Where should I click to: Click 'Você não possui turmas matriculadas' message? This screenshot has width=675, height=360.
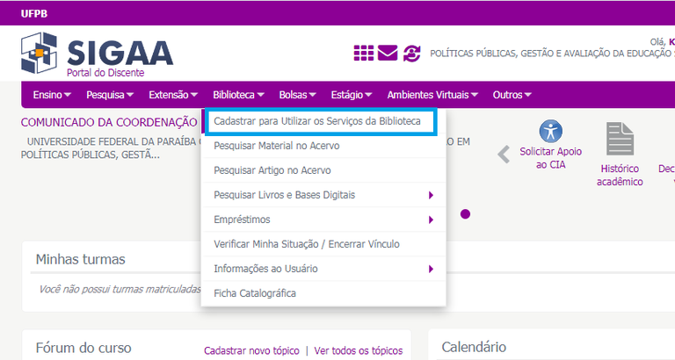point(120,289)
